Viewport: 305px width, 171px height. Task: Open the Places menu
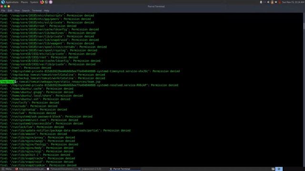[x=24, y=2]
